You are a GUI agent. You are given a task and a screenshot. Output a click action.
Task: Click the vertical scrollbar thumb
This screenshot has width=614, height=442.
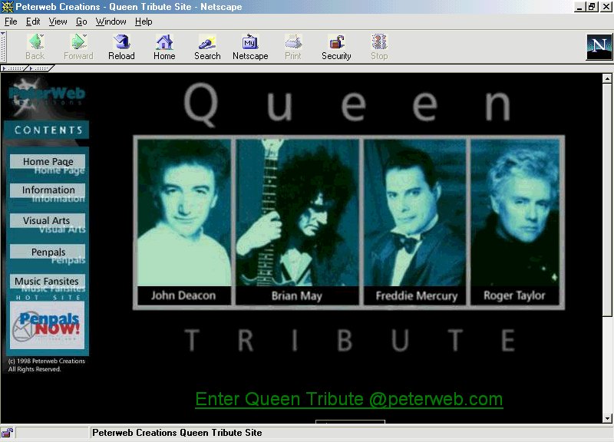click(x=607, y=200)
